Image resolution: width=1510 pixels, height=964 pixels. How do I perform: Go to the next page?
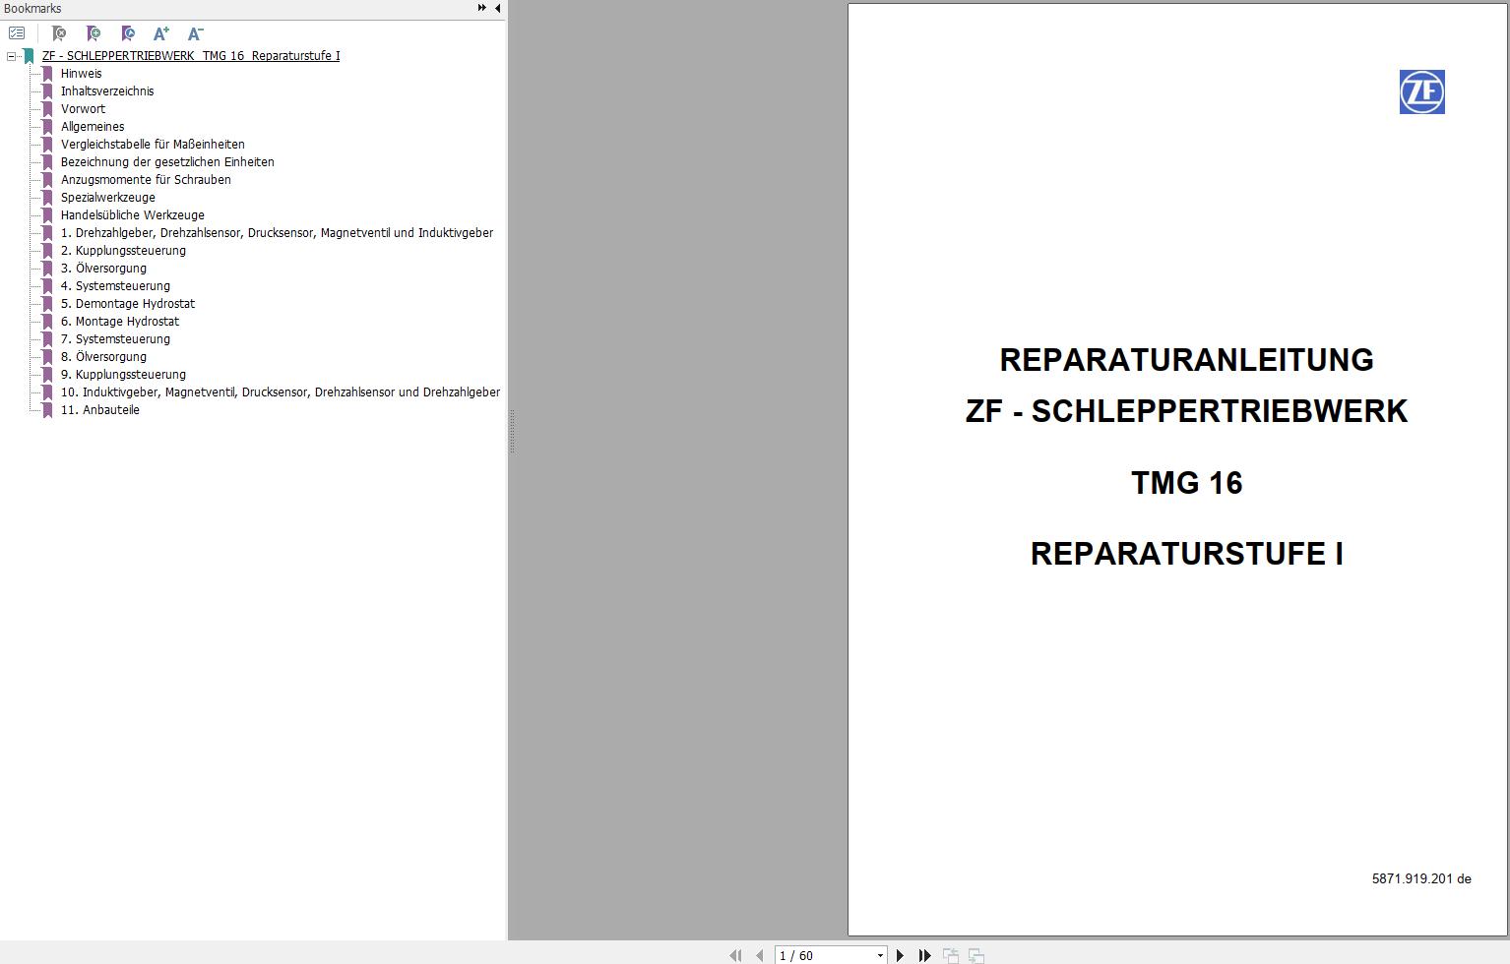(x=900, y=955)
